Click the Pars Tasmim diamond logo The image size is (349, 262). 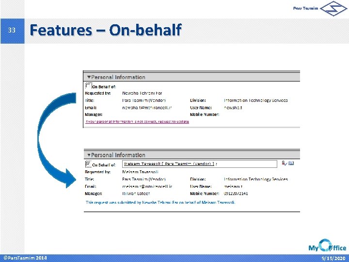tap(333, 8)
